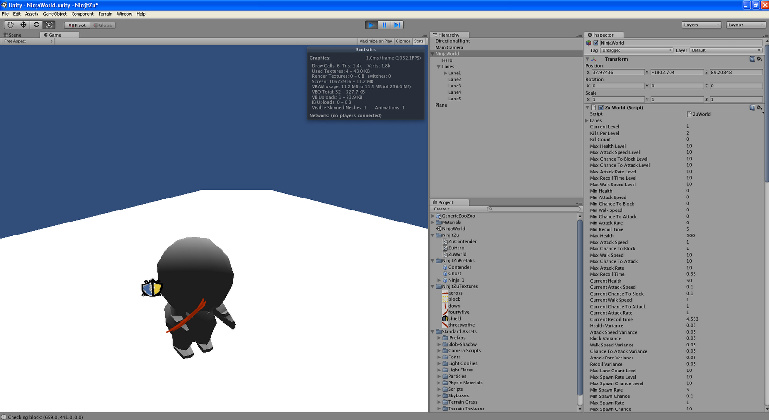
Task: Collapse the Transform component
Action: [587, 59]
